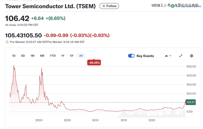Open chart settings gear

192,56
